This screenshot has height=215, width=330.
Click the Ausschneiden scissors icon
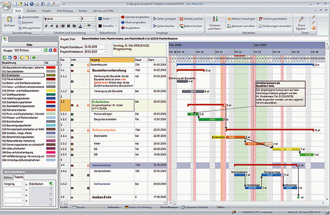pos(20,17)
